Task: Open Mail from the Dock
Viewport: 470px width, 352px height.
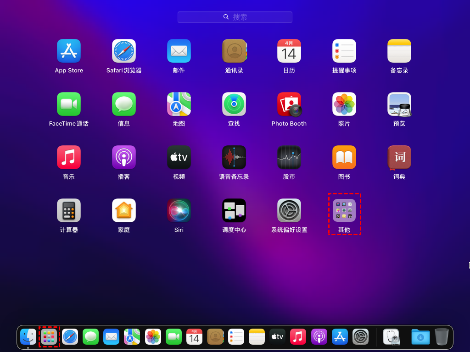Action: click(111, 337)
